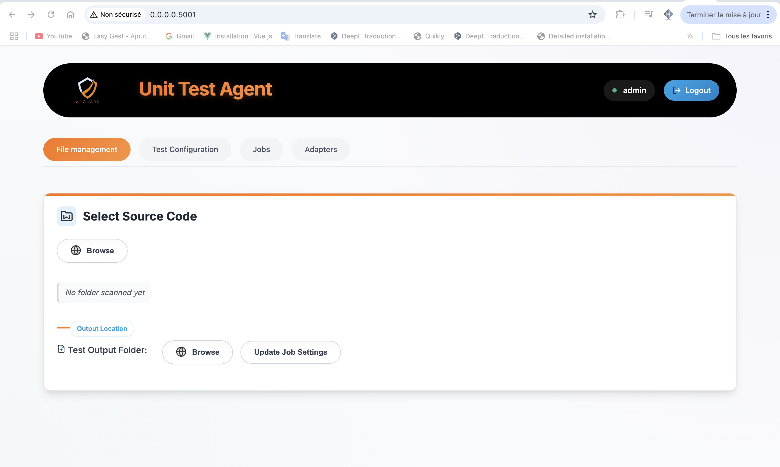The width and height of the screenshot is (780, 467).
Task: Open Tous les favoris folder
Action: tap(742, 36)
